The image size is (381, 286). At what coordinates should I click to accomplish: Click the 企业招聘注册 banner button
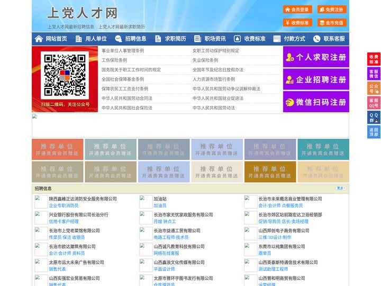point(316,79)
